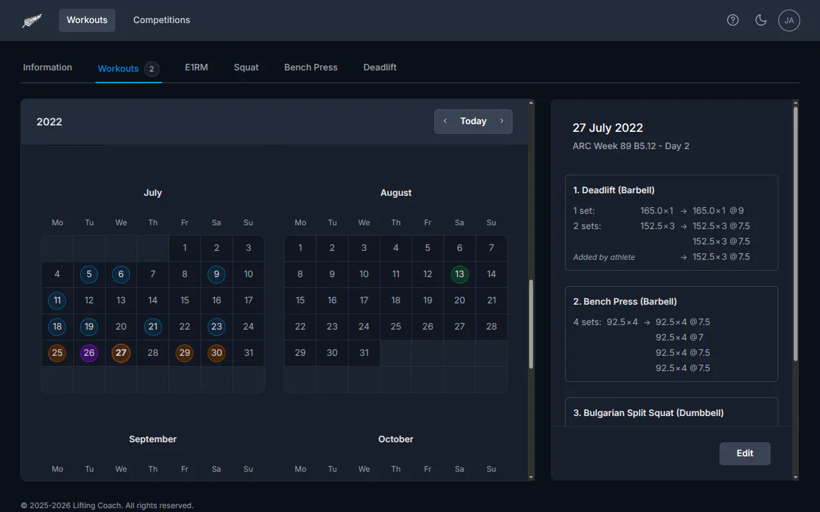Go to next period with right chevron
This screenshot has width=820, height=512.
[502, 121]
